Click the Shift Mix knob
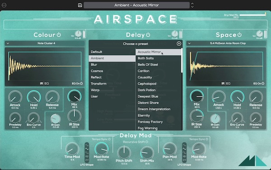Viewport: 271px width, 170px height. tap(147, 152)
